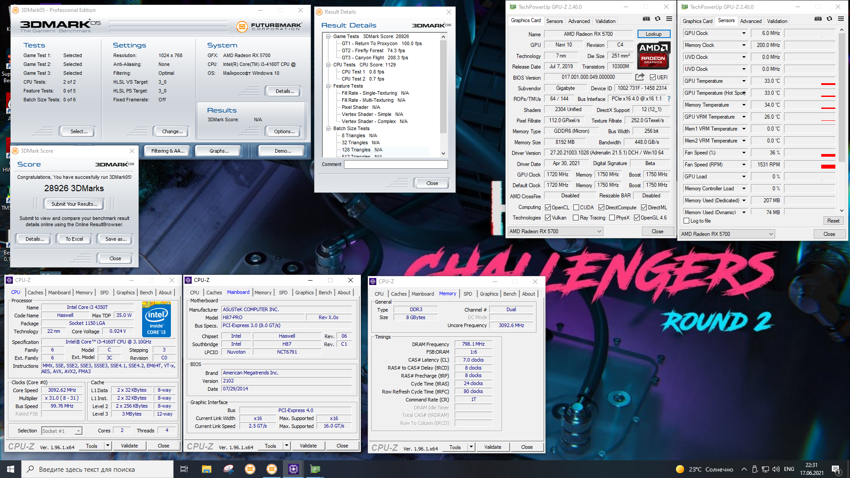Show hidden tray icons chevron
This screenshot has width=850, height=478.
point(744,469)
